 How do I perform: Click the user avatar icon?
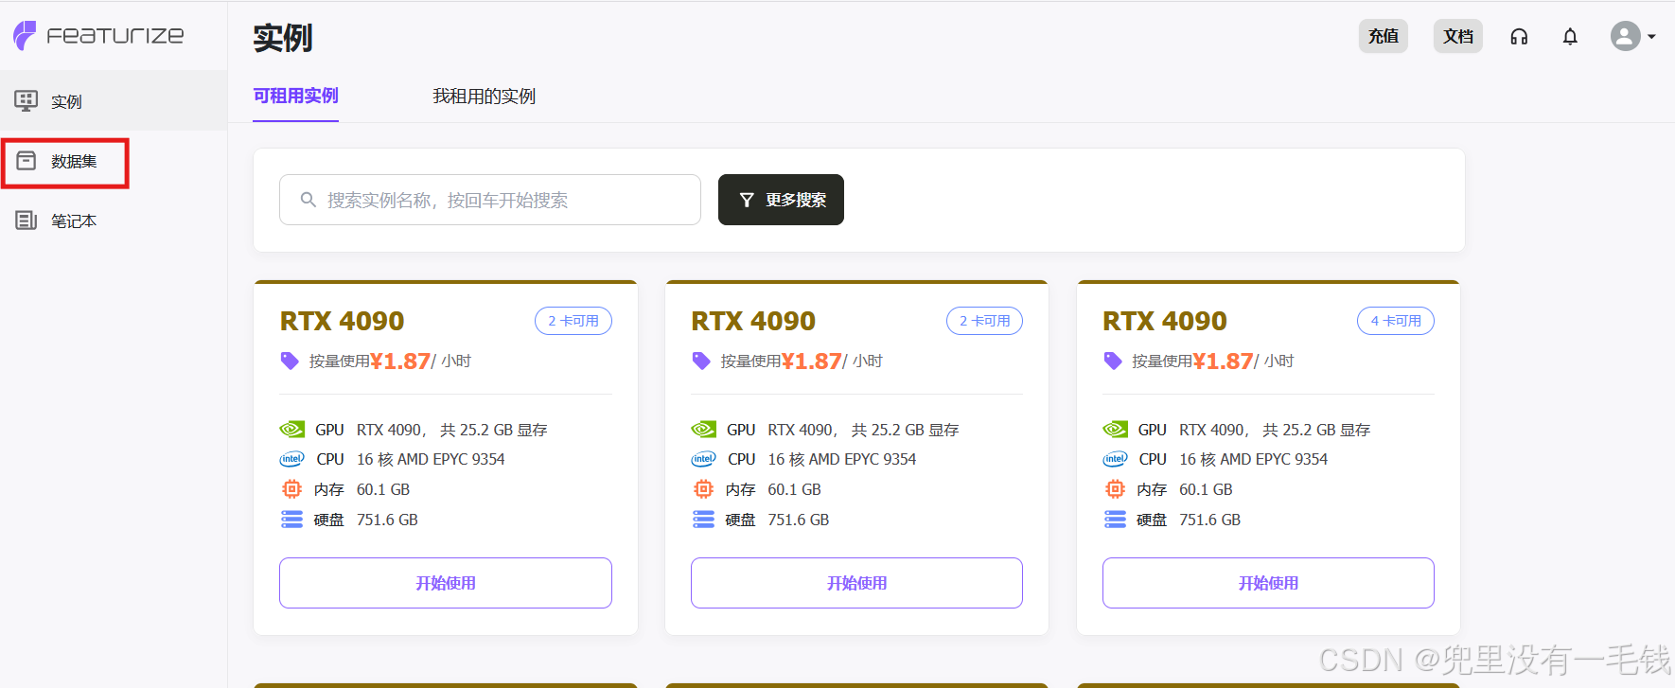point(1626,36)
